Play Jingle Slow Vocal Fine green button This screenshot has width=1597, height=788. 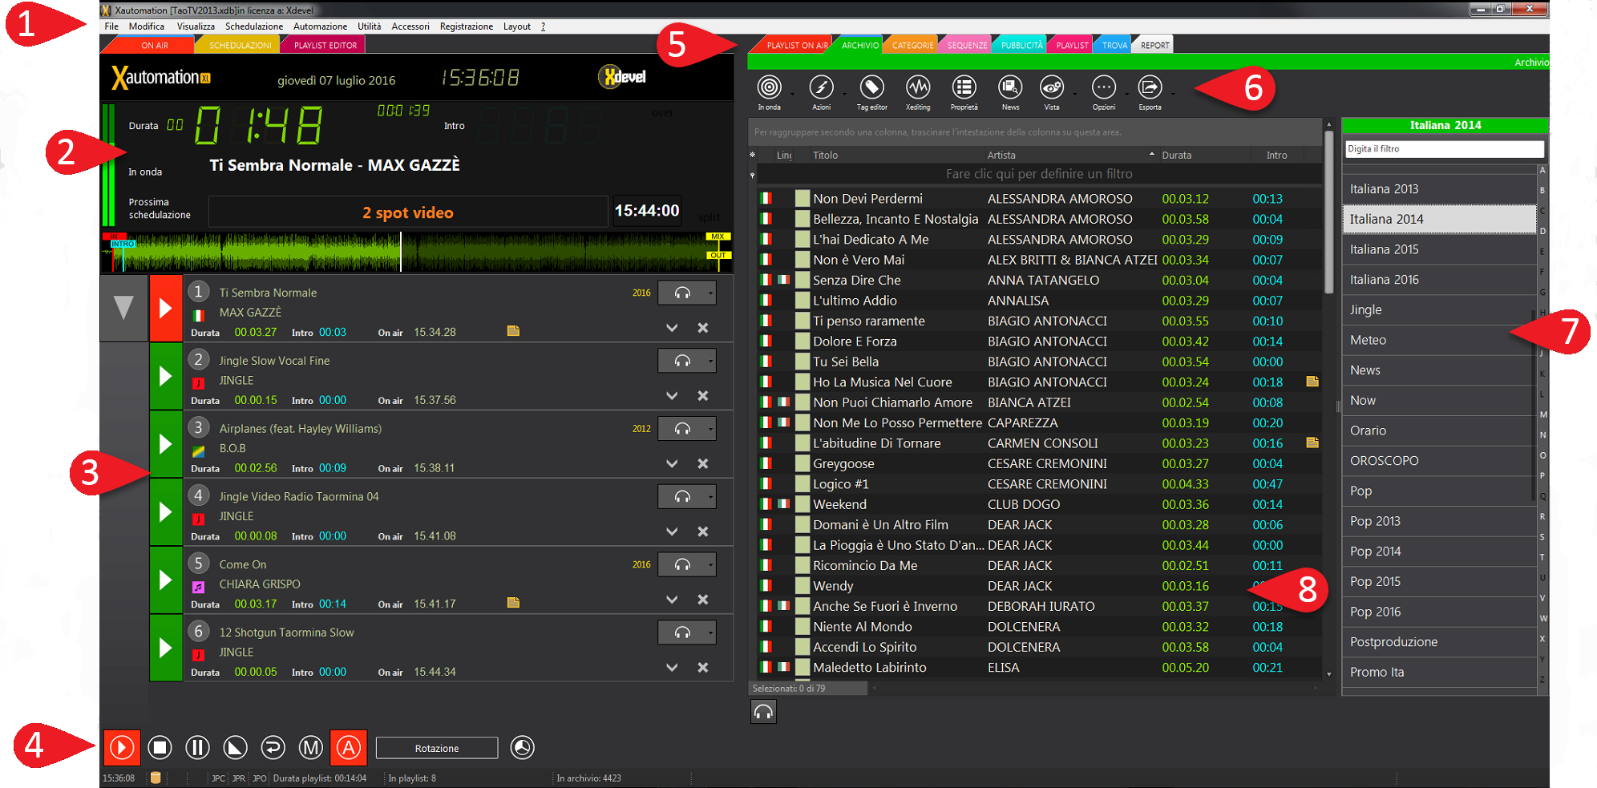tap(166, 376)
